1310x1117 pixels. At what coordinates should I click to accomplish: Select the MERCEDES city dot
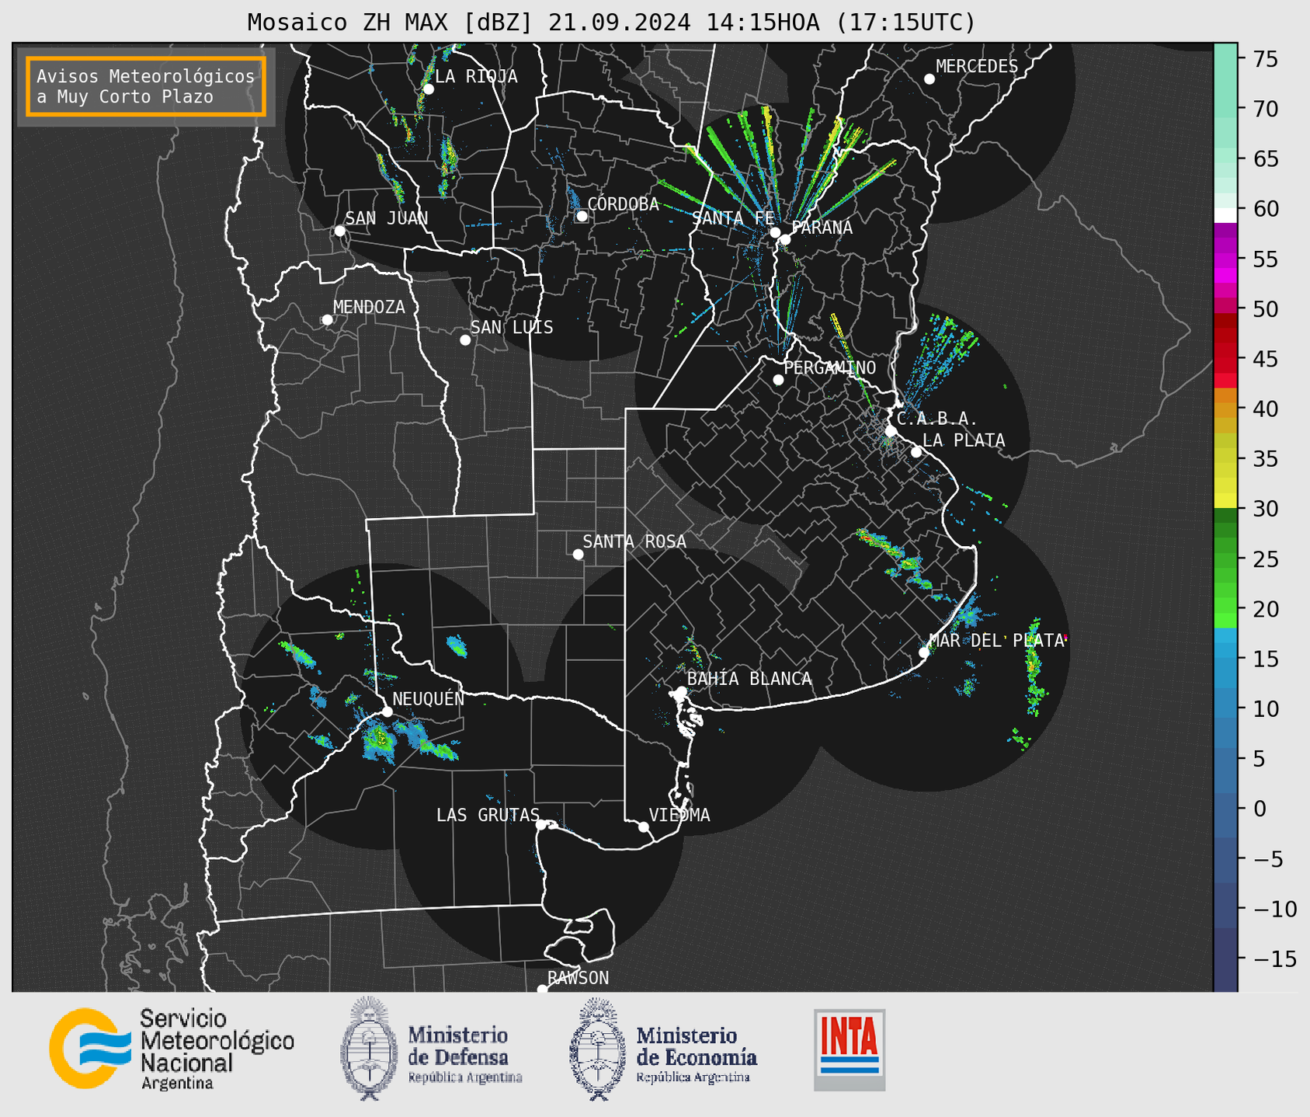[930, 79]
